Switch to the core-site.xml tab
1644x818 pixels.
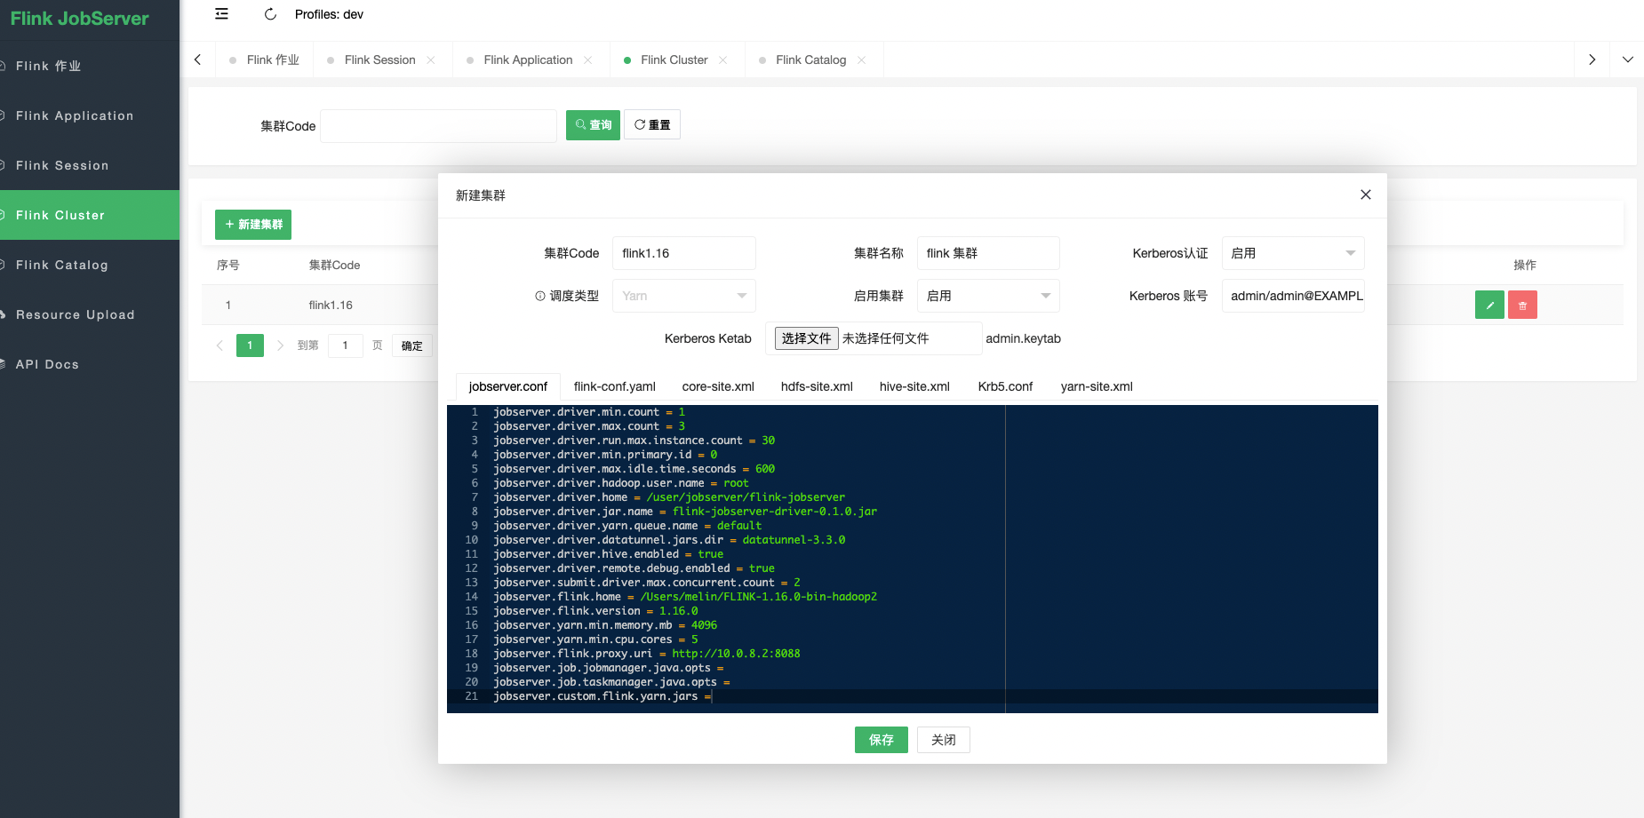(x=718, y=386)
